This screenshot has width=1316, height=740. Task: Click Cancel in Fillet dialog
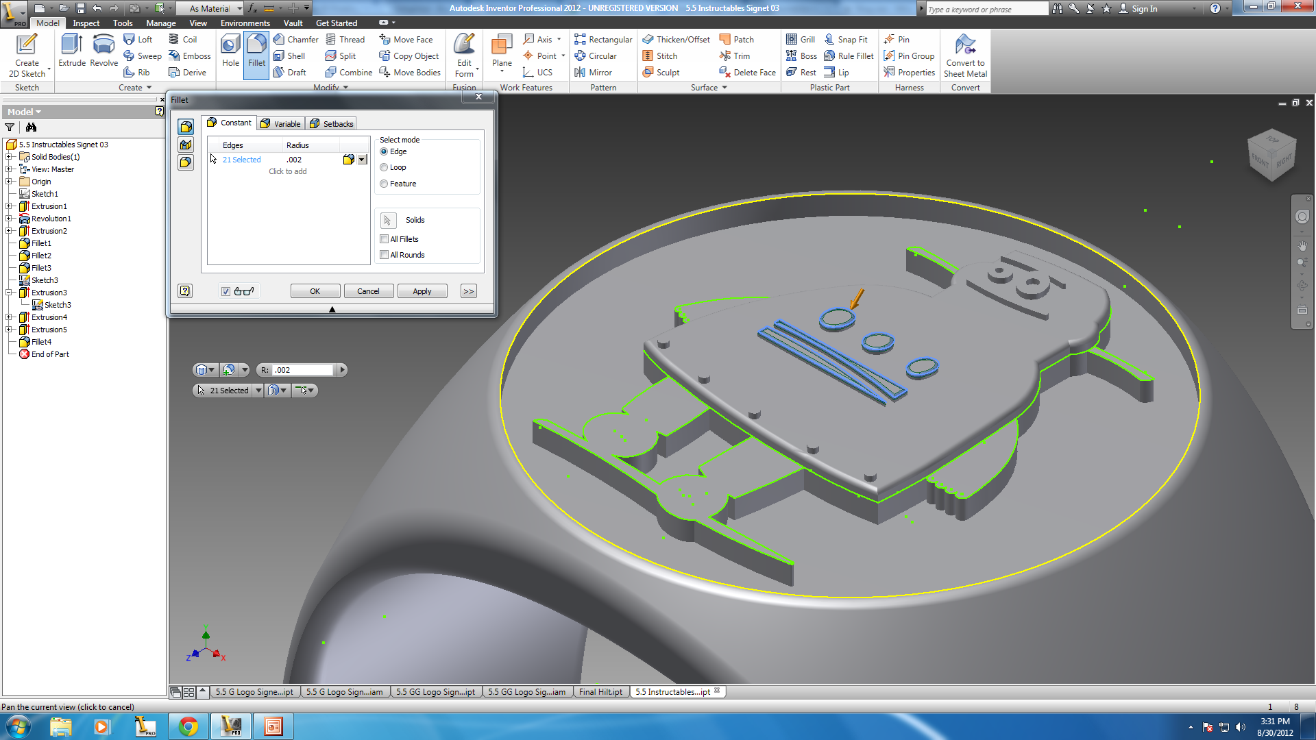pos(368,291)
